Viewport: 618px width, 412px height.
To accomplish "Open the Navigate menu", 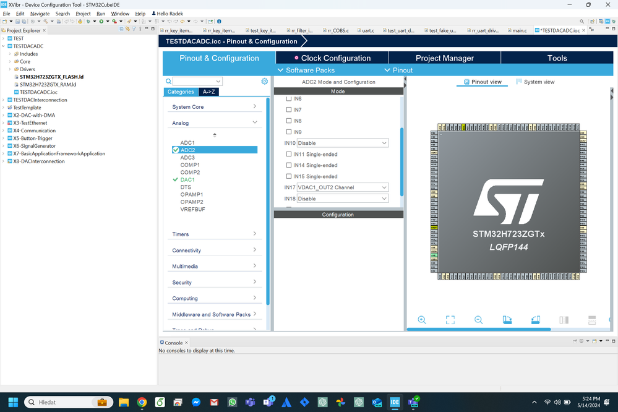I will (x=40, y=14).
